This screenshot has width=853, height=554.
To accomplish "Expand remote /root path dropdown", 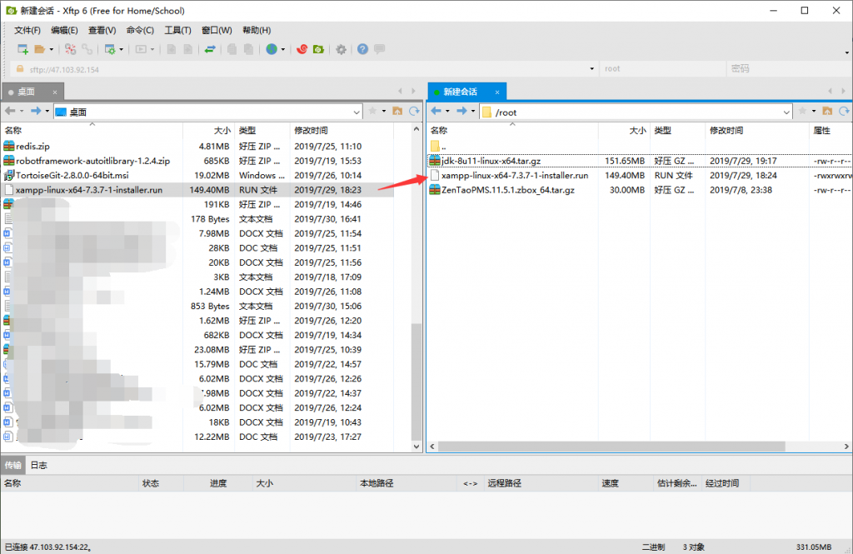I will point(786,112).
